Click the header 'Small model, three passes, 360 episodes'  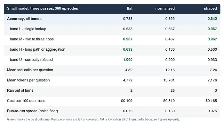tap(43, 8)
